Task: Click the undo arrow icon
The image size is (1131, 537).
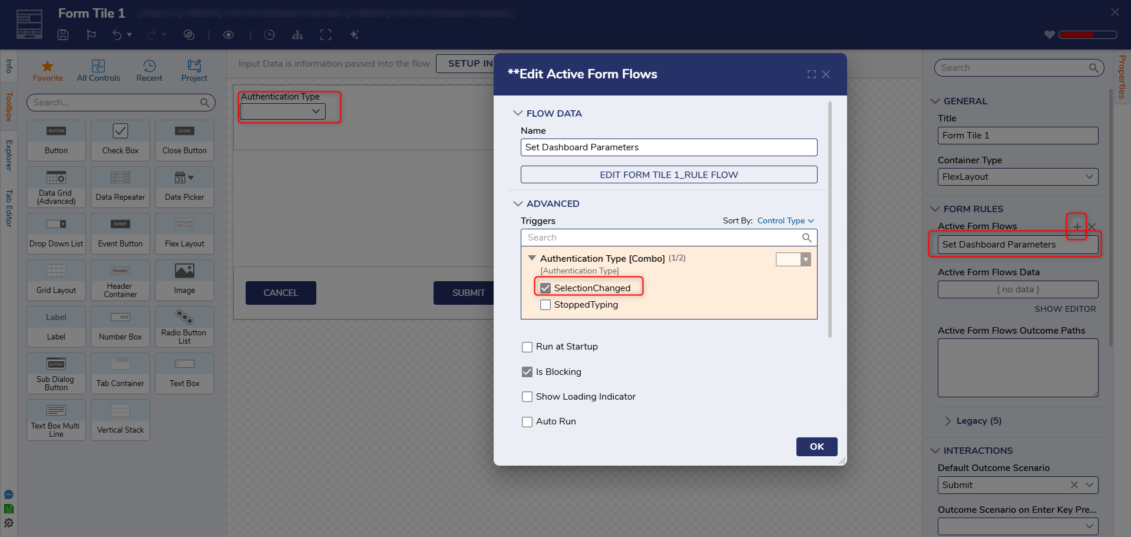Action: coord(117,35)
